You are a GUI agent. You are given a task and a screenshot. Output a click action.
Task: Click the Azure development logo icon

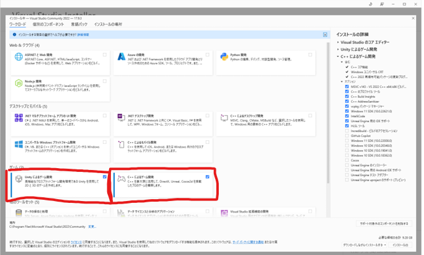tap(121, 56)
